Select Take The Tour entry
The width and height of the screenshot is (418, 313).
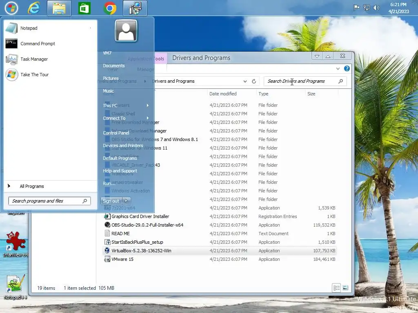pyautogui.click(x=50, y=75)
